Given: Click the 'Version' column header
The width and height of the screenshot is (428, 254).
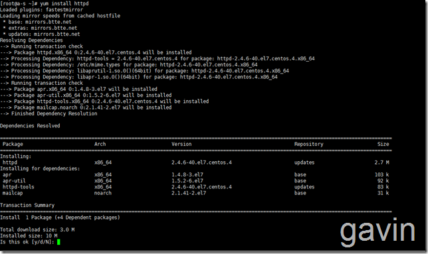Looking at the screenshot, I should [x=181, y=144].
